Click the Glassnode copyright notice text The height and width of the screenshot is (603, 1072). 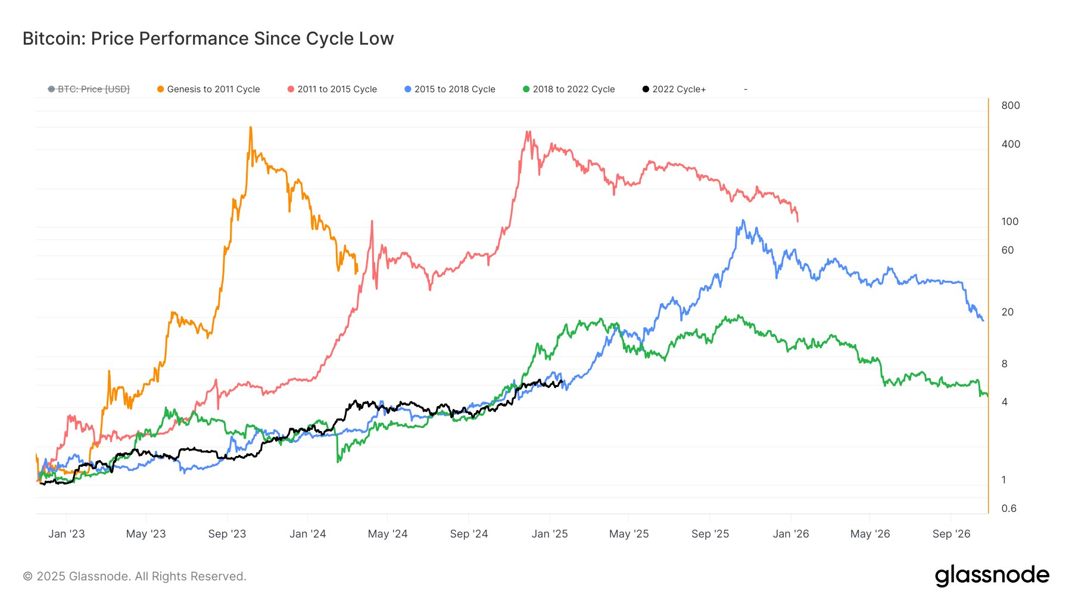[x=135, y=576]
